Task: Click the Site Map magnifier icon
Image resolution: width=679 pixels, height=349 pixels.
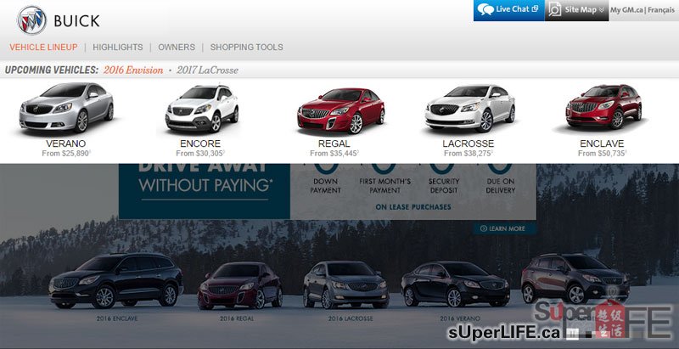Action: pos(554,9)
